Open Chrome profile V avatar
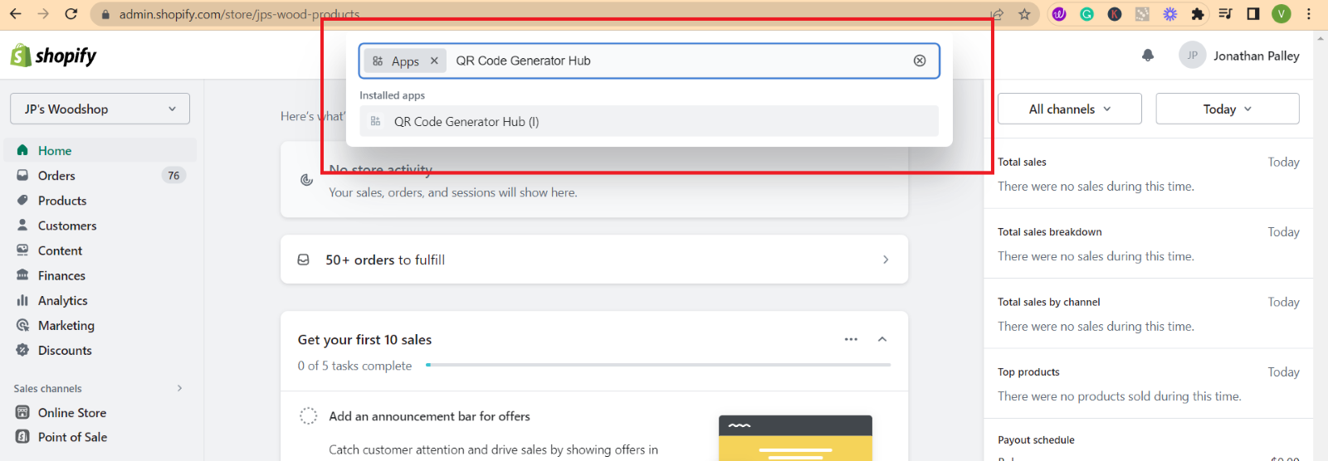The width and height of the screenshot is (1328, 461). pyautogui.click(x=1282, y=14)
